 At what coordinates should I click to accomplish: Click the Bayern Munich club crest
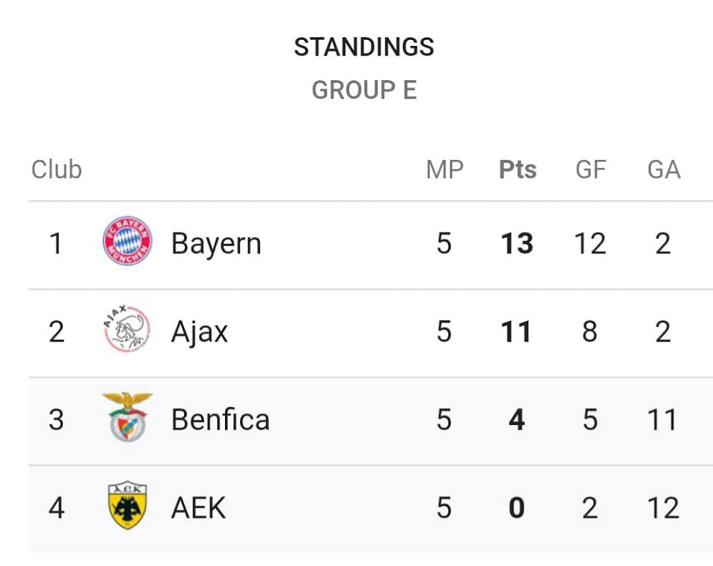click(127, 241)
